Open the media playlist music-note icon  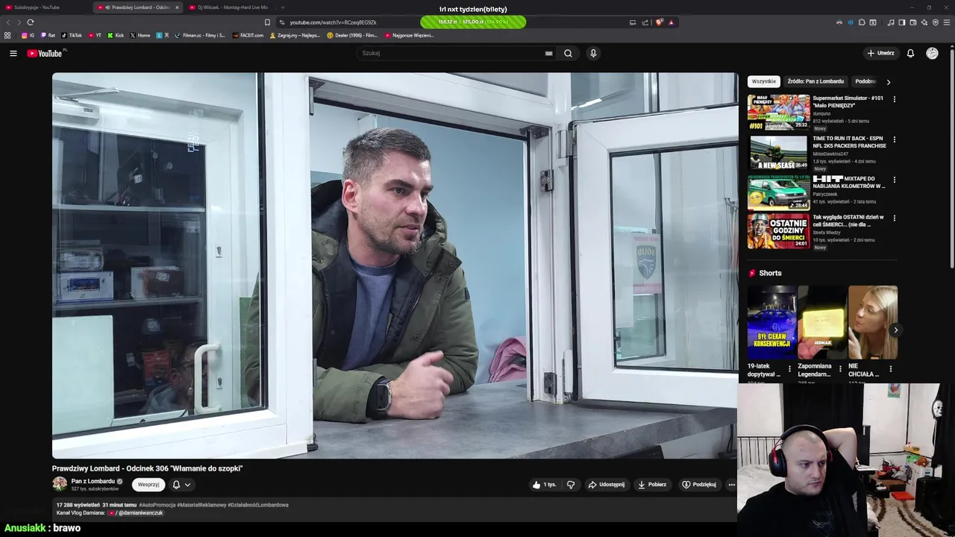(x=891, y=22)
